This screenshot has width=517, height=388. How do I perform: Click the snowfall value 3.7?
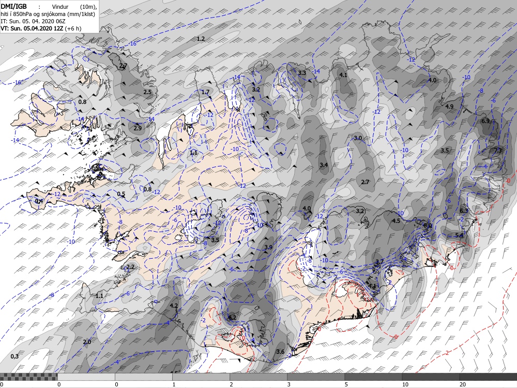point(380,262)
